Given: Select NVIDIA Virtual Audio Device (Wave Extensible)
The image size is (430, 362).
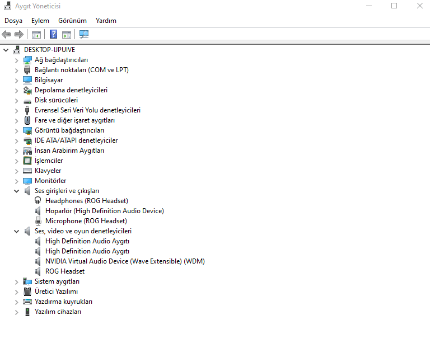Looking at the screenshot, I should coord(125,261).
